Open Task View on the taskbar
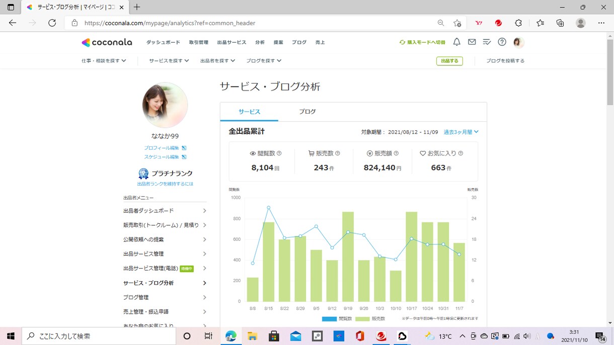Screen dimensions: 614x345 click(208, 336)
